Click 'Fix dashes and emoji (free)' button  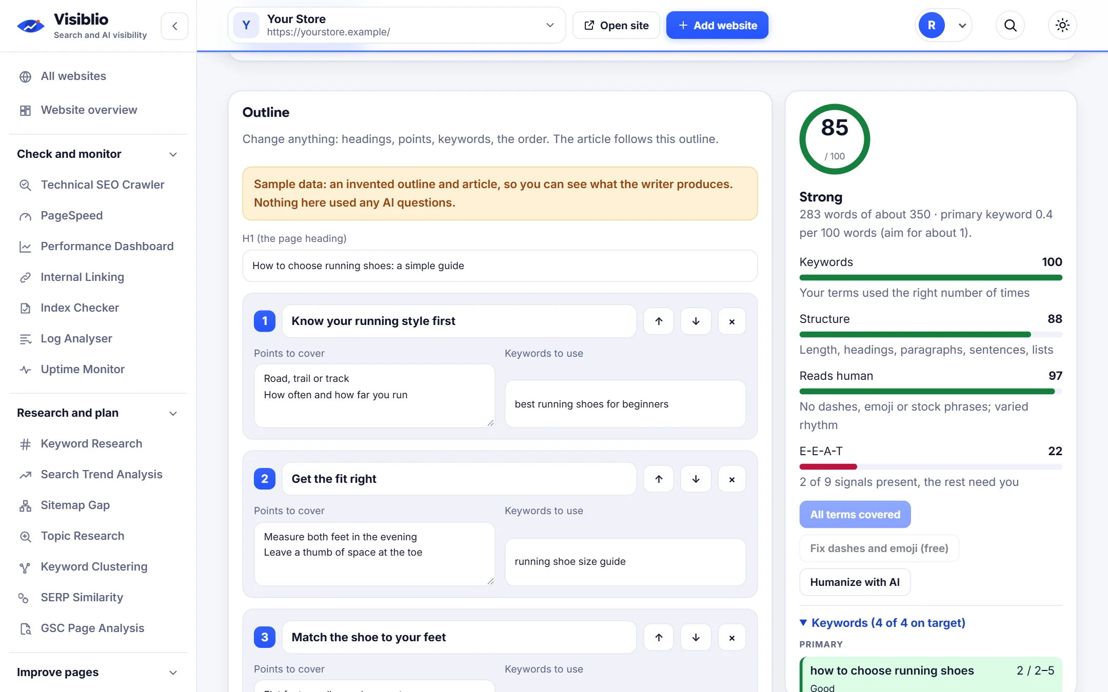click(879, 548)
